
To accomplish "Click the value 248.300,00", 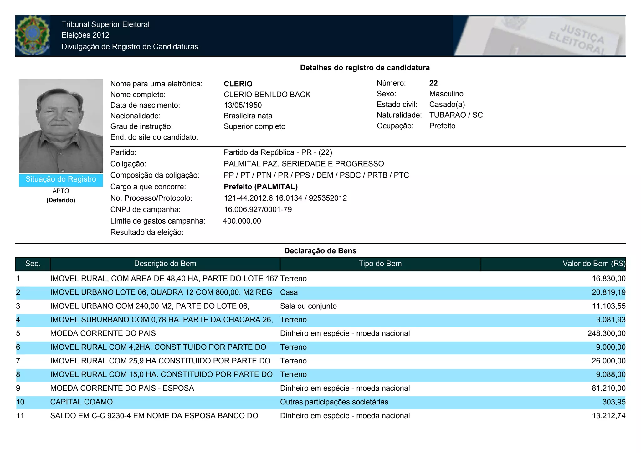I will (x=606, y=333).
